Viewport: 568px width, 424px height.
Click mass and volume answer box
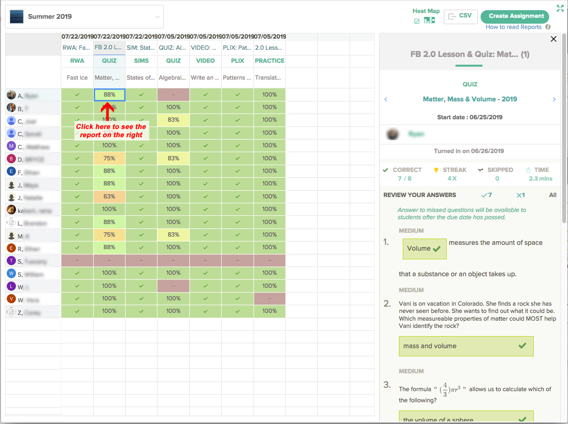466,346
